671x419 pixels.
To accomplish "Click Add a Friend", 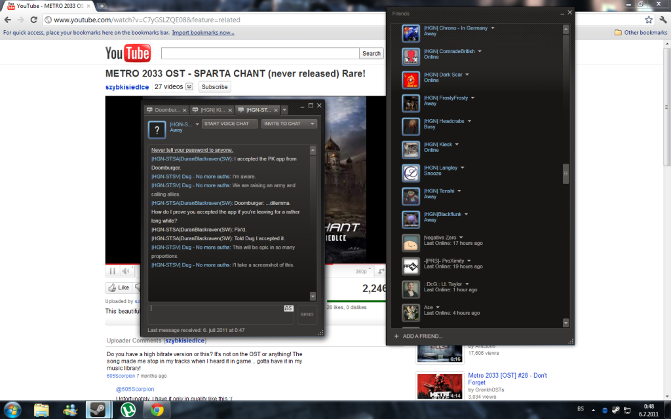I will (419, 336).
